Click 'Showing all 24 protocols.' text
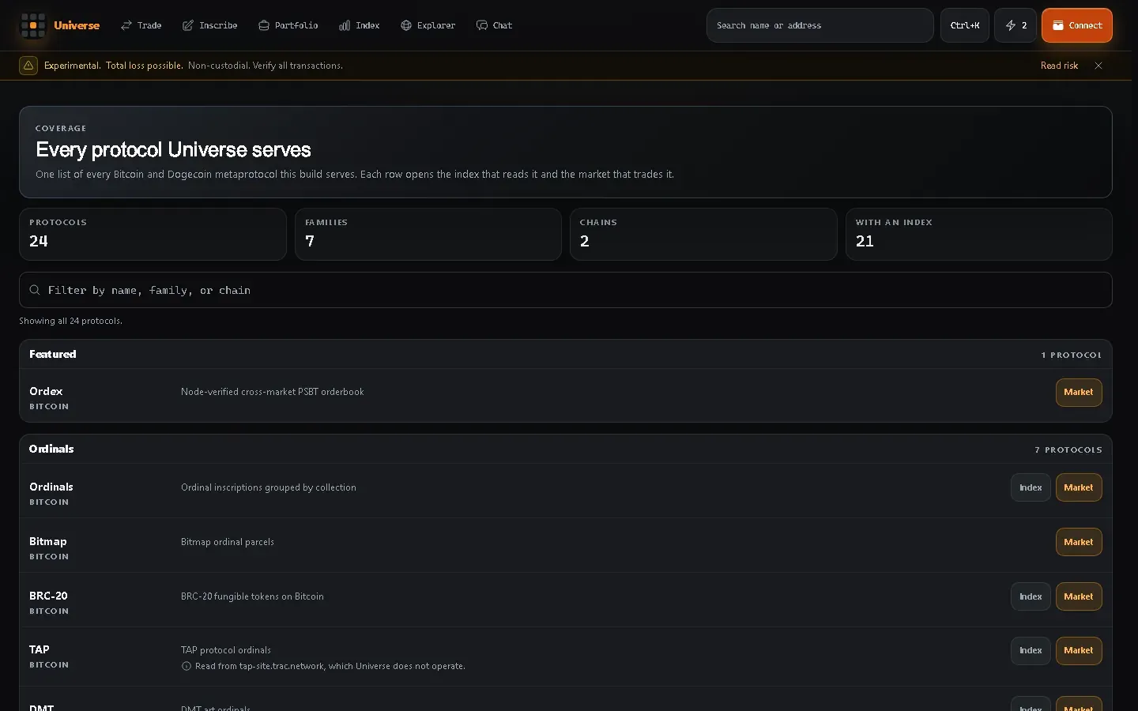Image resolution: width=1138 pixels, height=711 pixels. pos(70,321)
